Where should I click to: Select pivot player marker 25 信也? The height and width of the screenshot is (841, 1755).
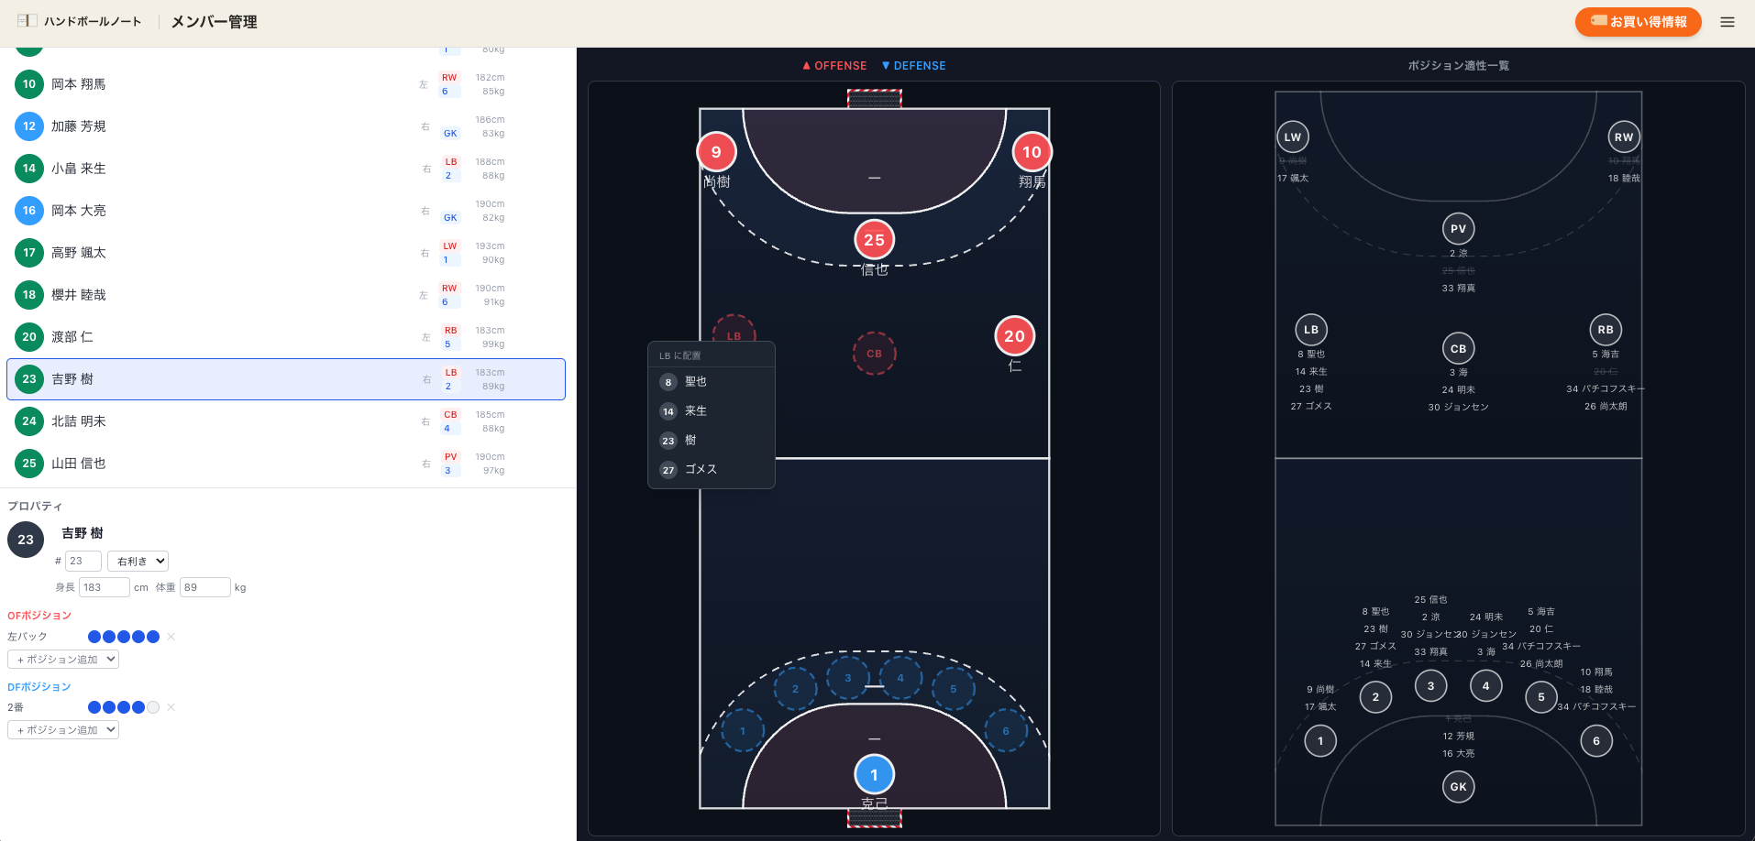point(874,240)
